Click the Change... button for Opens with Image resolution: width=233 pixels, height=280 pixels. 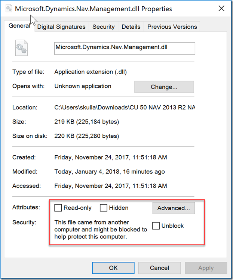[164, 87]
